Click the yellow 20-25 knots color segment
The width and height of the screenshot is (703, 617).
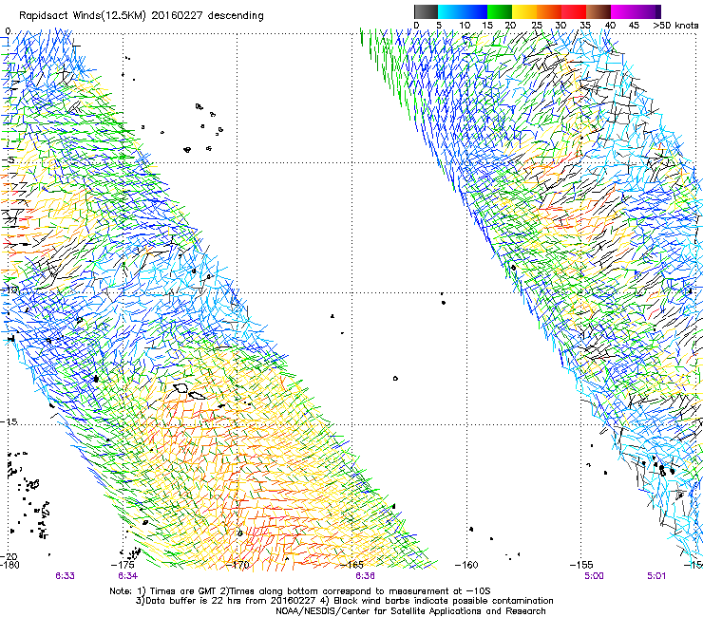pos(524,11)
